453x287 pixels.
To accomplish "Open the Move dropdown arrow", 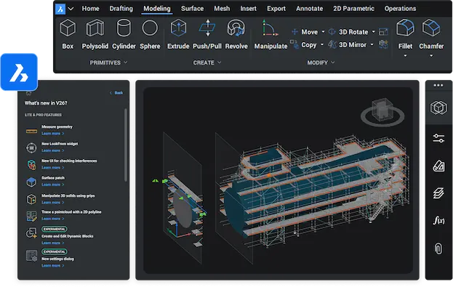I will point(323,32).
